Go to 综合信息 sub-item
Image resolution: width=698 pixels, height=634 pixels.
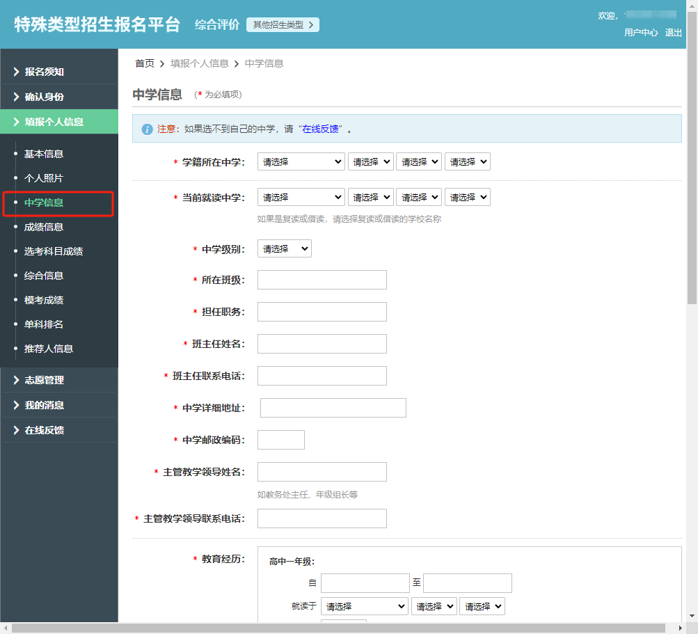click(44, 276)
